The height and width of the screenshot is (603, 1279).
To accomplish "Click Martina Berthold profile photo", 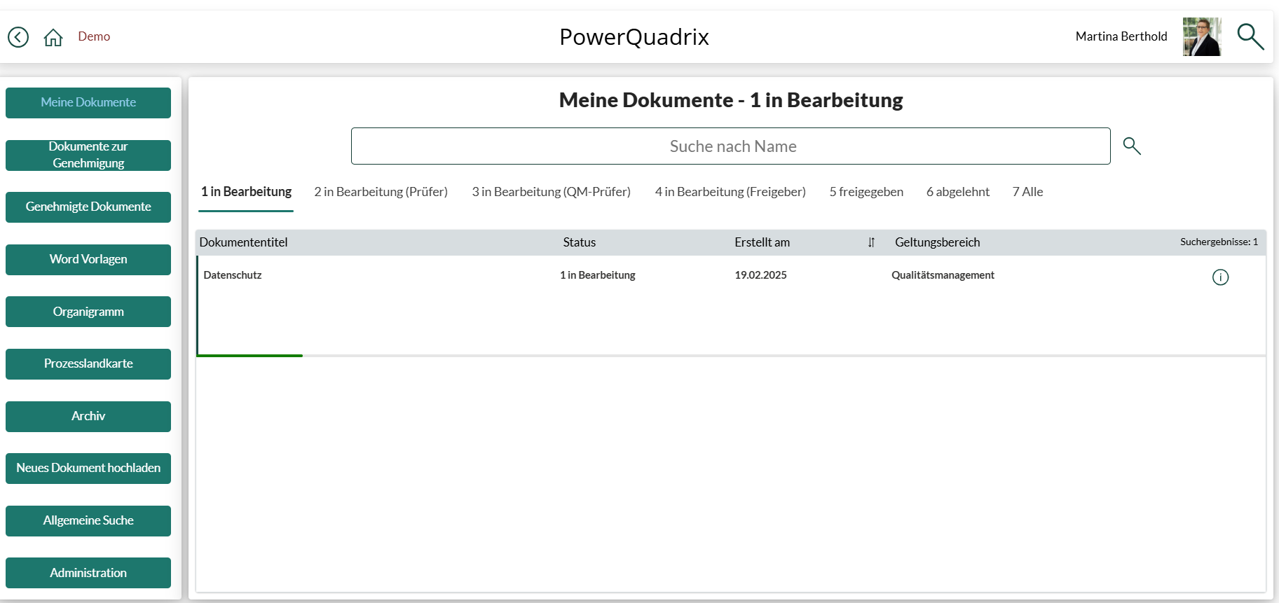I will point(1202,36).
